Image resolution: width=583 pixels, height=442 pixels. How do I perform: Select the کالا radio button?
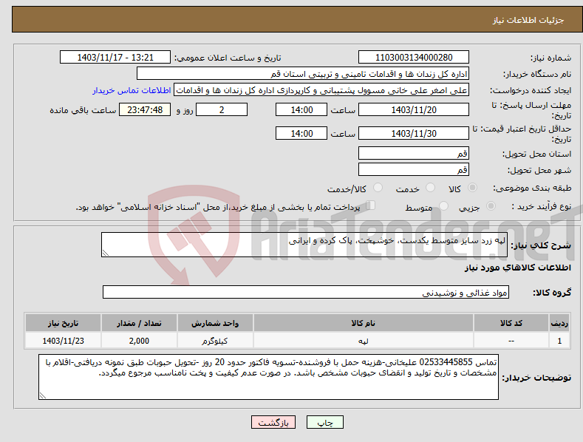[473, 188]
